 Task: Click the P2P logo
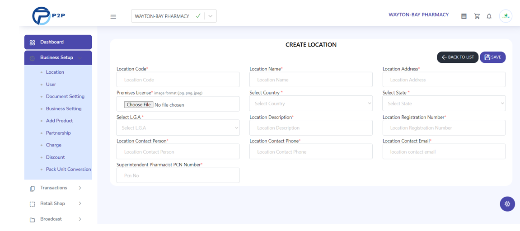click(x=48, y=16)
